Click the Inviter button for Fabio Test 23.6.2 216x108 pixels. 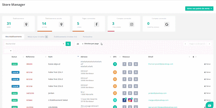15,79
